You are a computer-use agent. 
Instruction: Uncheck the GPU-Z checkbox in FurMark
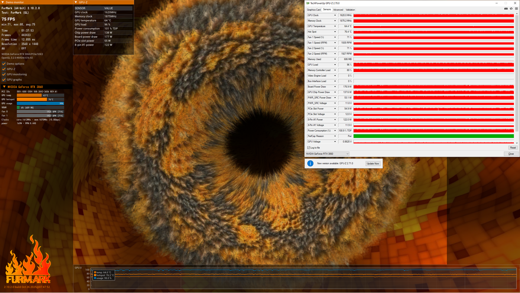(4, 69)
